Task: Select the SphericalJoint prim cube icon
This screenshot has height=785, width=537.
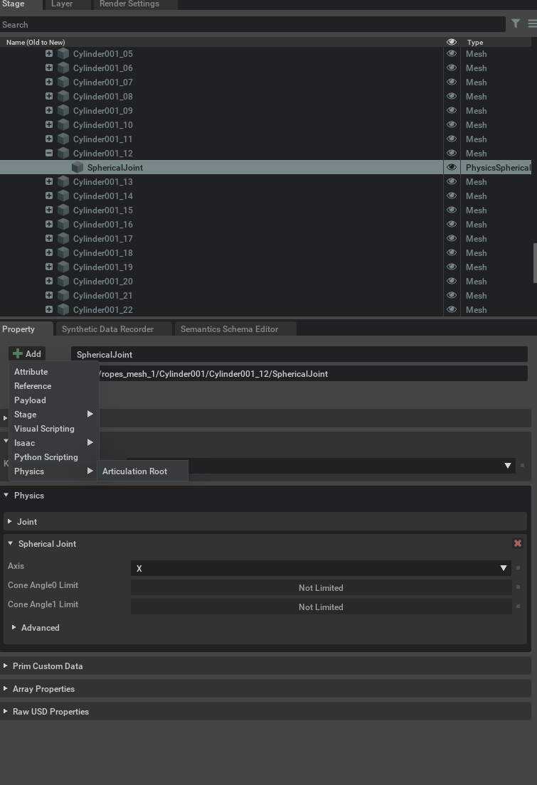Action: point(78,167)
